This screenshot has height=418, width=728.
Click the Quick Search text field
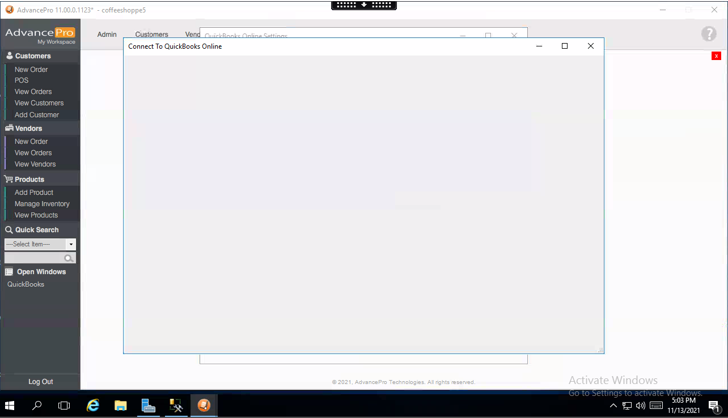click(x=34, y=258)
